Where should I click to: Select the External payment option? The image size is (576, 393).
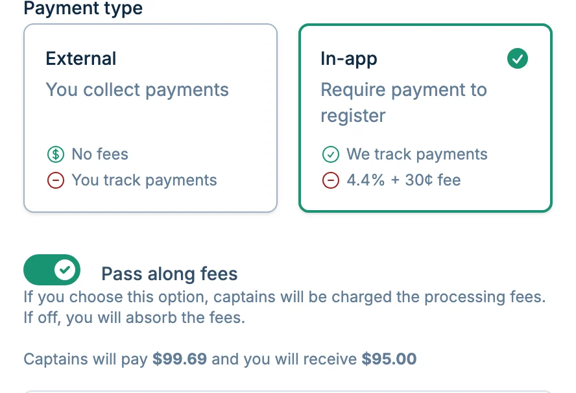150,117
